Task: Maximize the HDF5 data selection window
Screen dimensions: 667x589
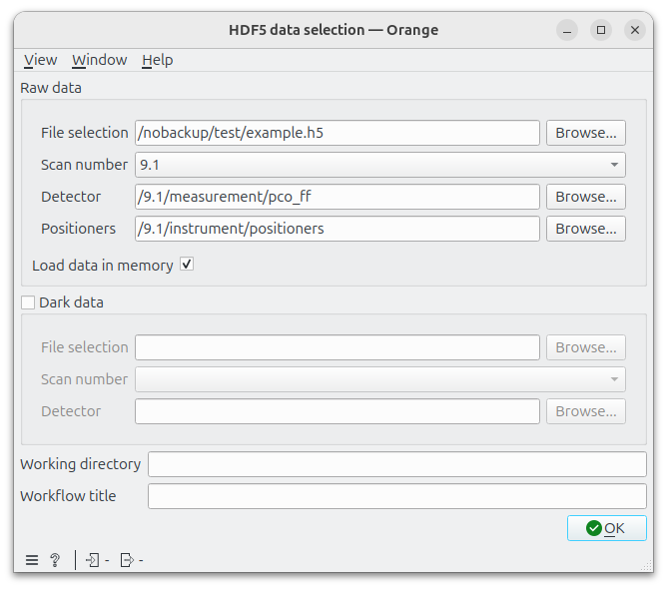Action: pyautogui.click(x=601, y=30)
